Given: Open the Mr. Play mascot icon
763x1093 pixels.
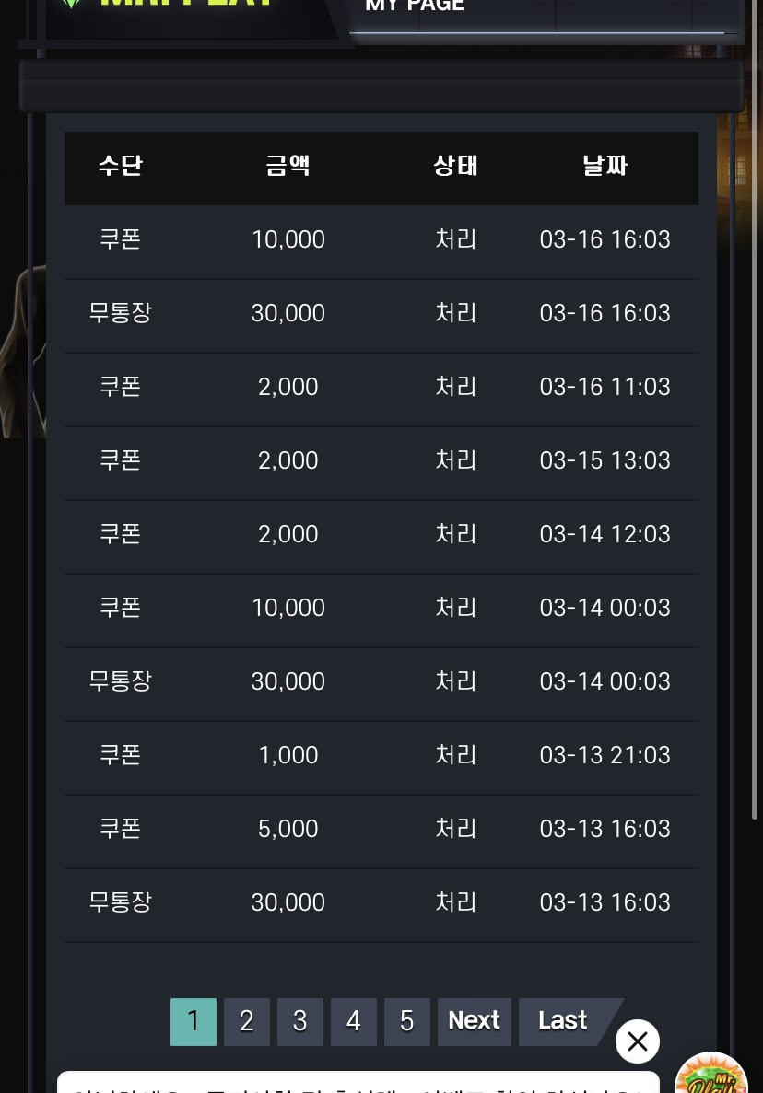Looking at the screenshot, I should [x=711, y=1074].
